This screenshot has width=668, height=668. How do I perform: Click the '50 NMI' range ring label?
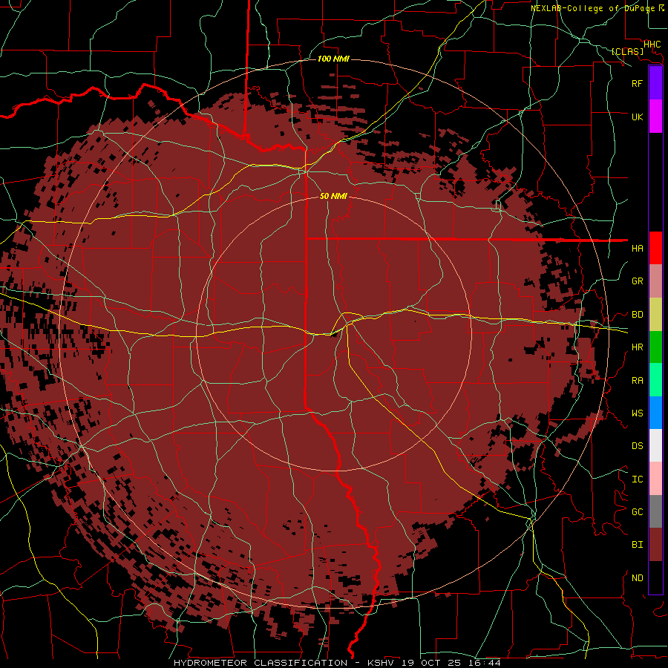(333, 196)
